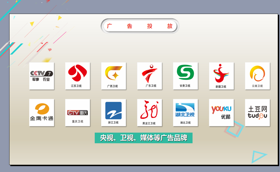Click the 江苏卫视 caption text
This screenshot has height=172, width=280.
(76, 86)
